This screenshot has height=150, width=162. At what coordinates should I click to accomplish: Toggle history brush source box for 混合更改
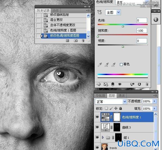click(x=38, y=20)
